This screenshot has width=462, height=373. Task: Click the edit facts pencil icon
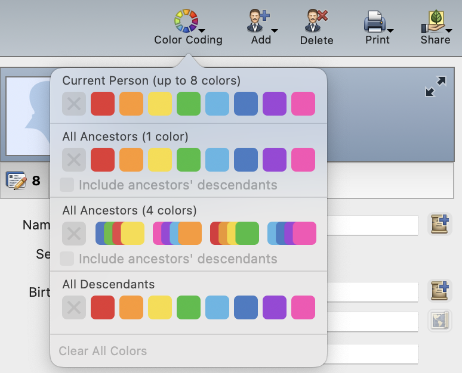pyautogui.click(x=16, y=181)
